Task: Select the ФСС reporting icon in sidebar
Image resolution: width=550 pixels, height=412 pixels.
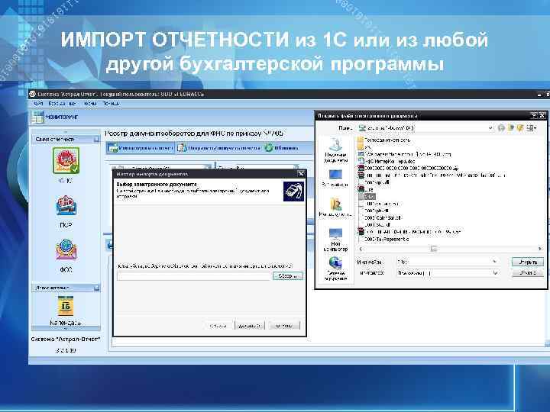Action: pos(66,249)
